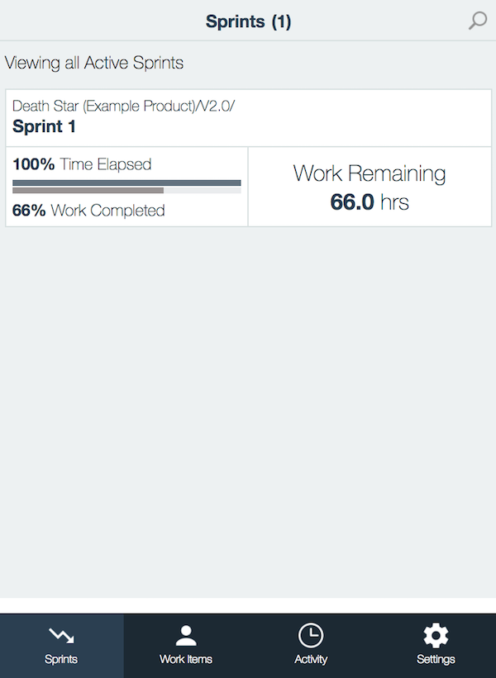Switch to the Sprints tab label

coord(61,659)
